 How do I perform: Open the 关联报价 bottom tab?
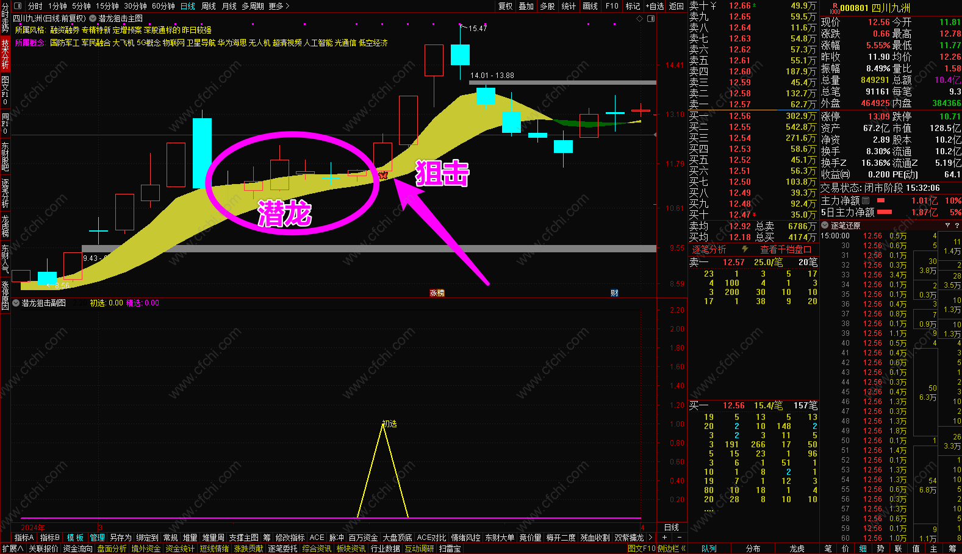pos(43,549)
